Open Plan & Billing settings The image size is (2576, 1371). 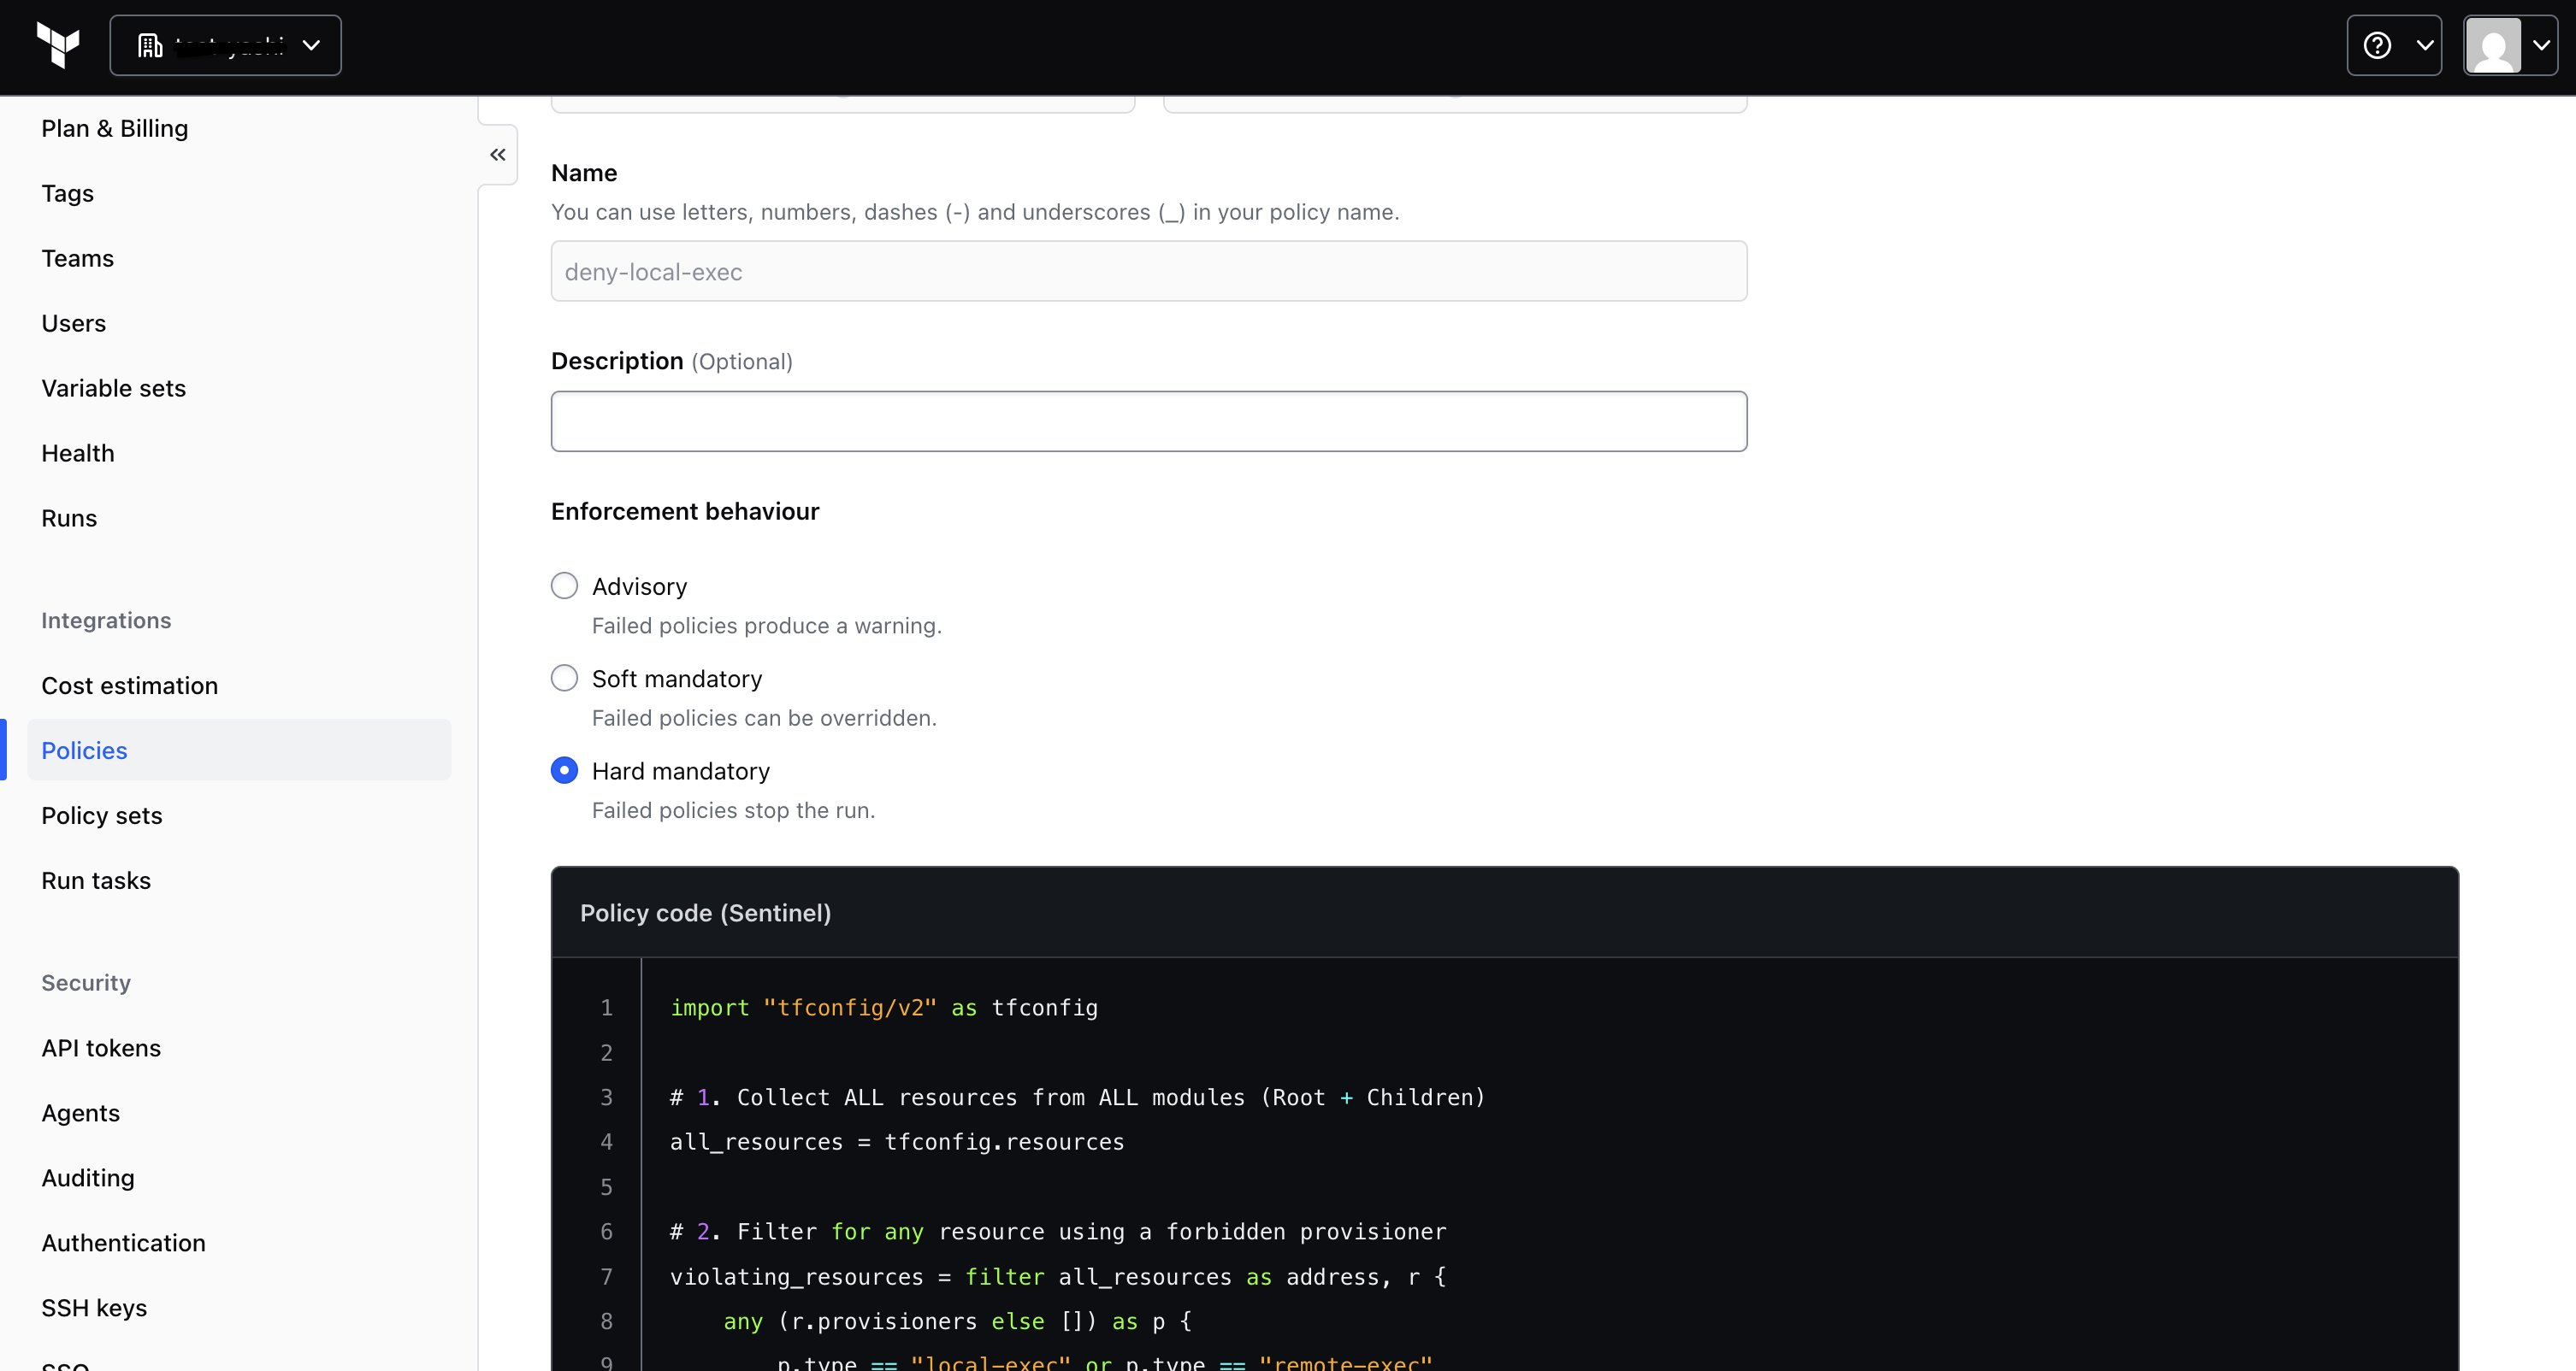tap(115, 128)
